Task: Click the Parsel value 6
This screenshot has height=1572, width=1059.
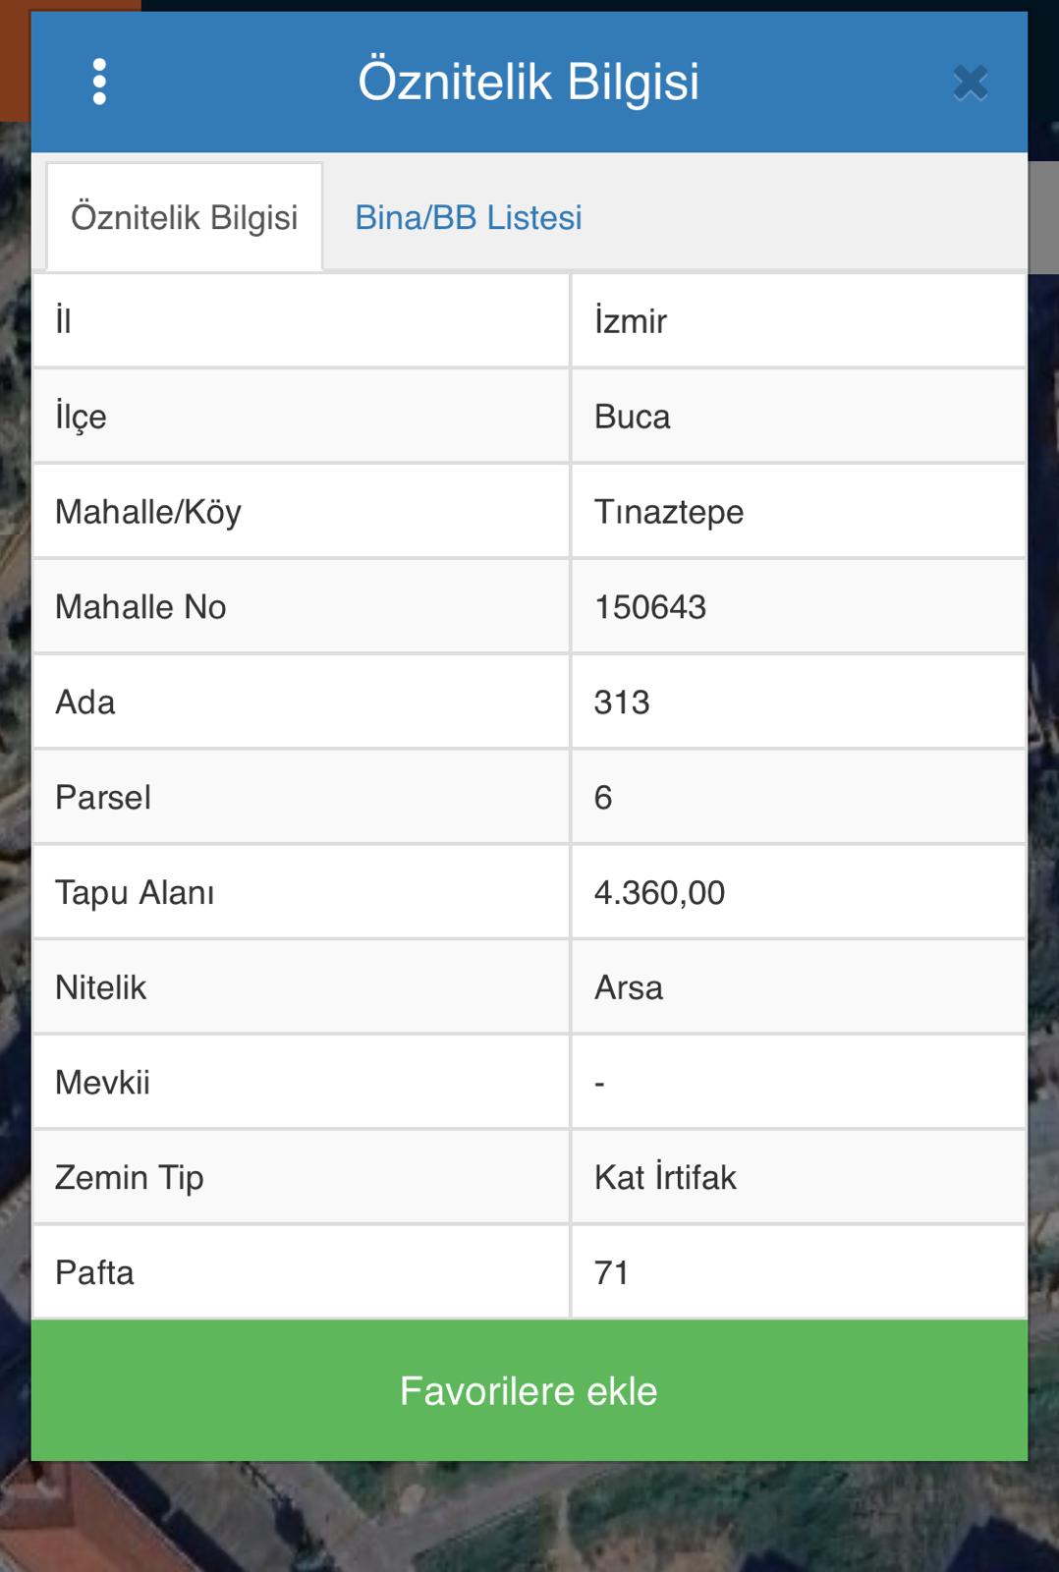Action: click(603, 798)
